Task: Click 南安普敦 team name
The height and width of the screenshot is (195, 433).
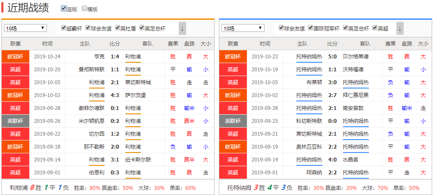Action: point(353,108)
